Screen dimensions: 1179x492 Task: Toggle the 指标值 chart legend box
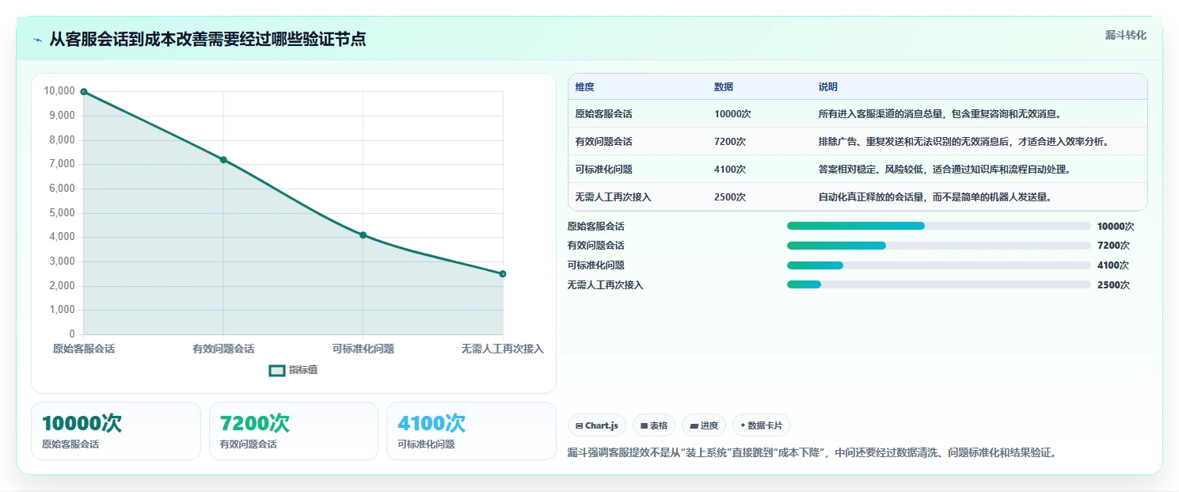277,370
